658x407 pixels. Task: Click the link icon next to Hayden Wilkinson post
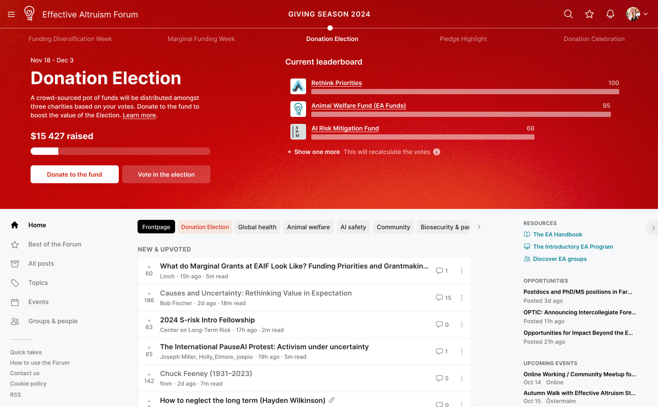332,400
